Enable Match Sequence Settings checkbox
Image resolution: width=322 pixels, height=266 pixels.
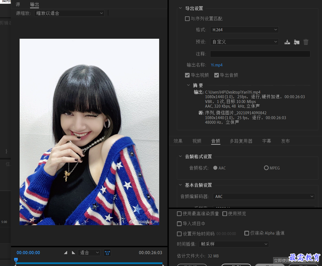click(x=187, y=19)
